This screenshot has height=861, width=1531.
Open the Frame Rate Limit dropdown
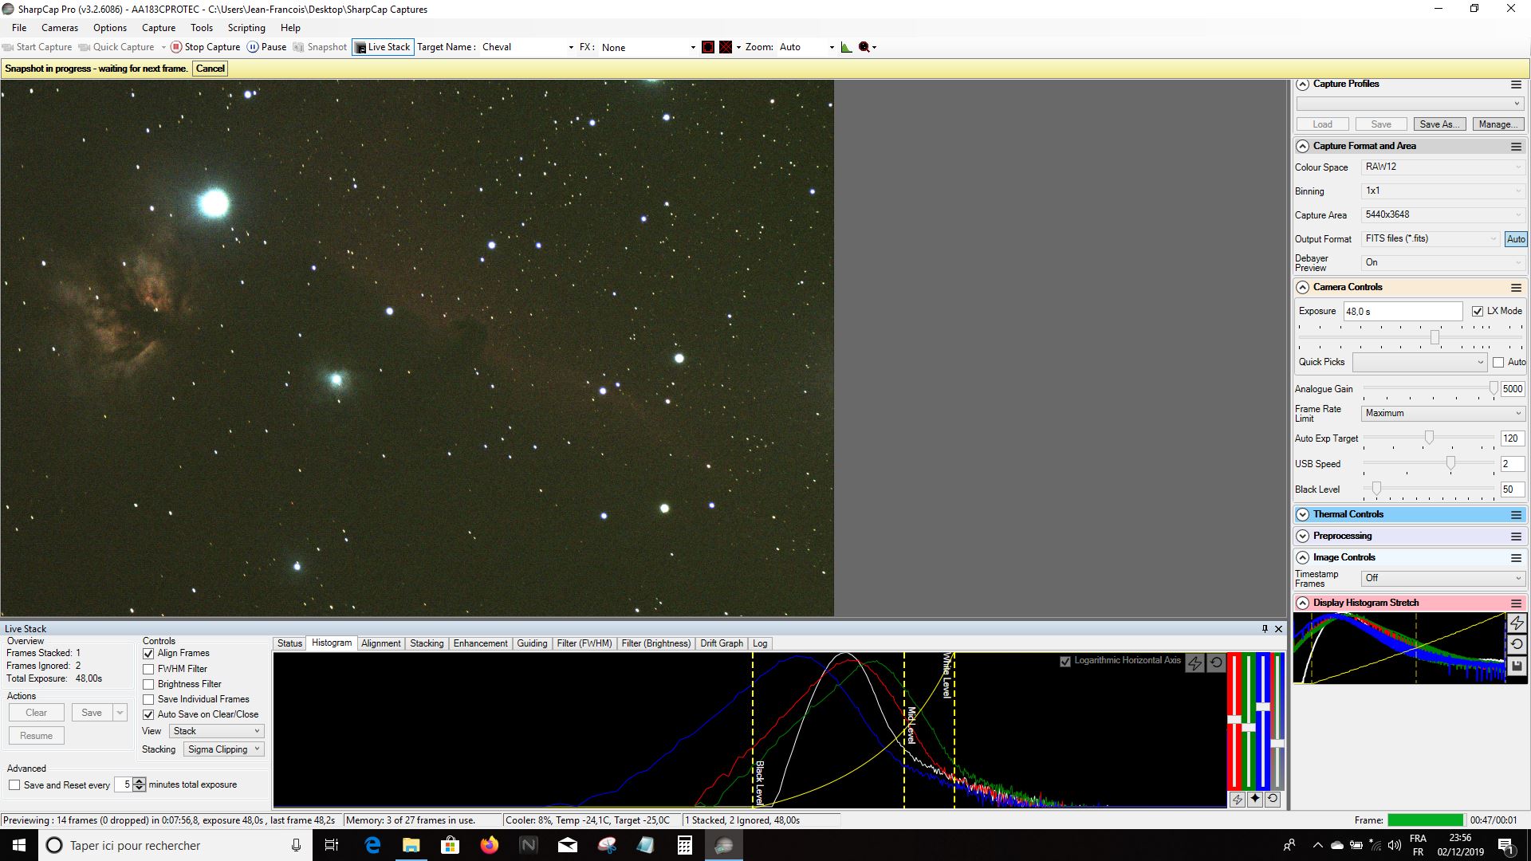(1442, 413)
